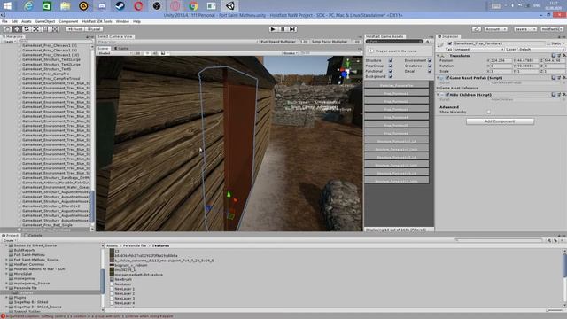Toggle the PropGroup filter checkbox
The image size is (567, 319).
coord(391,66)
